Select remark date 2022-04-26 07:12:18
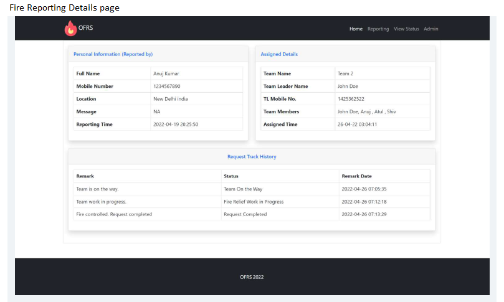Screen dimensions: 504x302 point(364,202)
